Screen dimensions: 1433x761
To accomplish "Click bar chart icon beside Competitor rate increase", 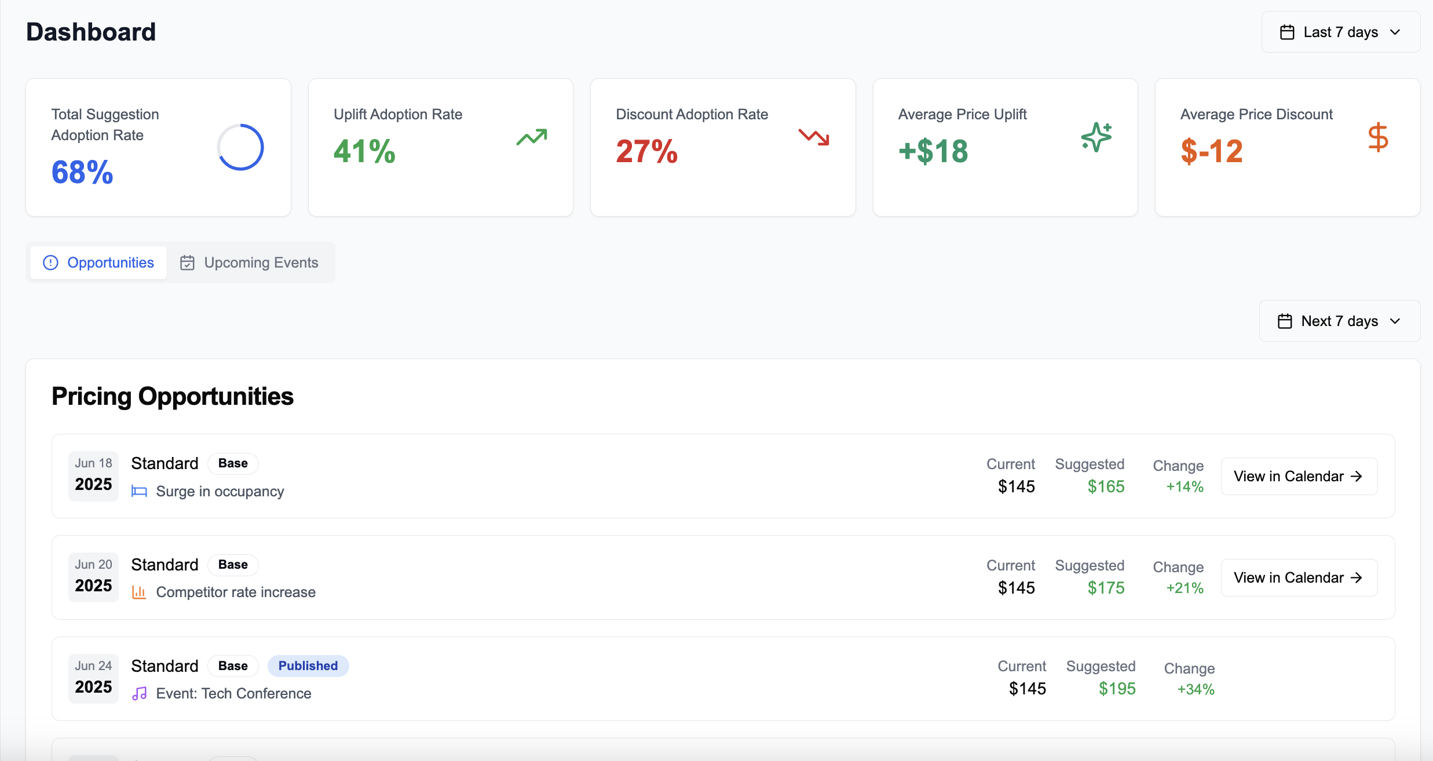I will [139, 592].
